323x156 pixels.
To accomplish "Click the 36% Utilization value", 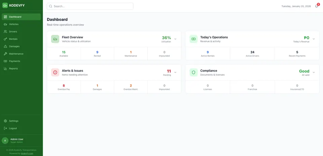I will (x=167, y=38).
